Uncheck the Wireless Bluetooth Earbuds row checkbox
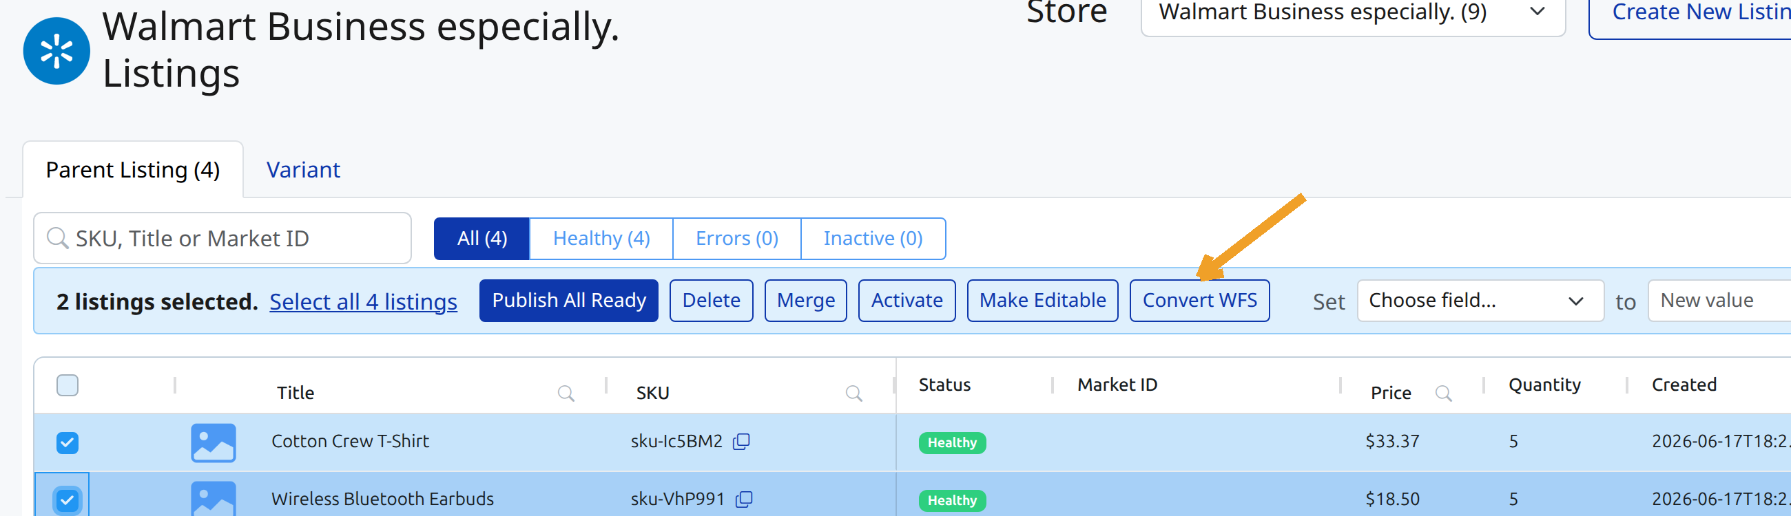This screenshot has height=516, width=1791. tap(68, 500)
